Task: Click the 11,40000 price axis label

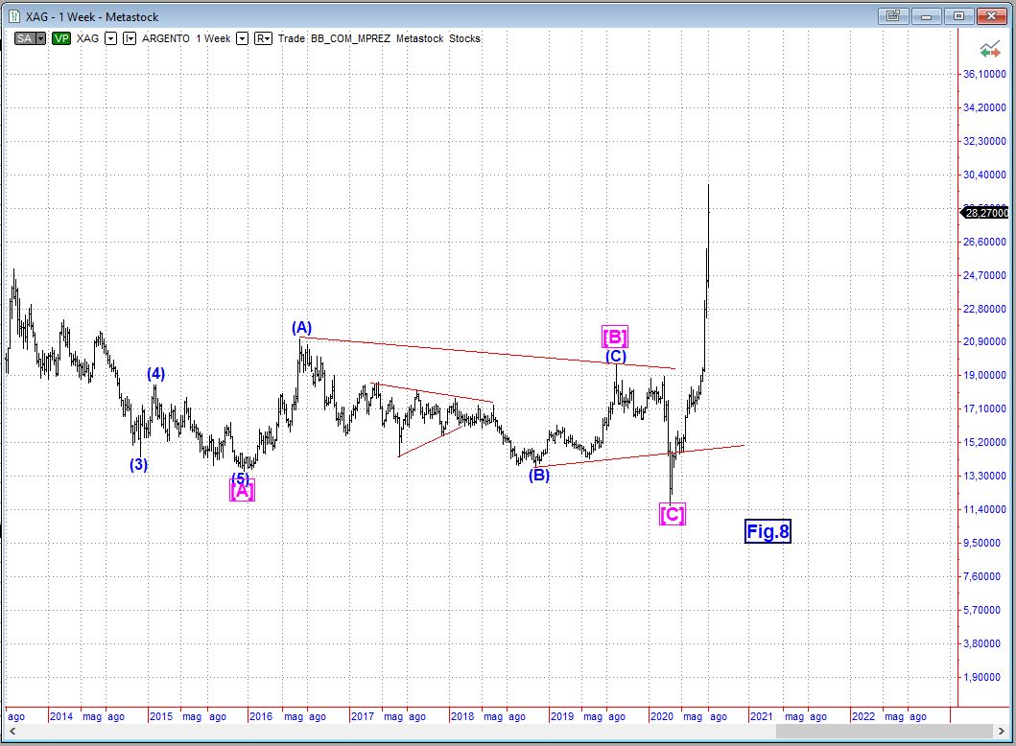Action: [x=984, y=509]
